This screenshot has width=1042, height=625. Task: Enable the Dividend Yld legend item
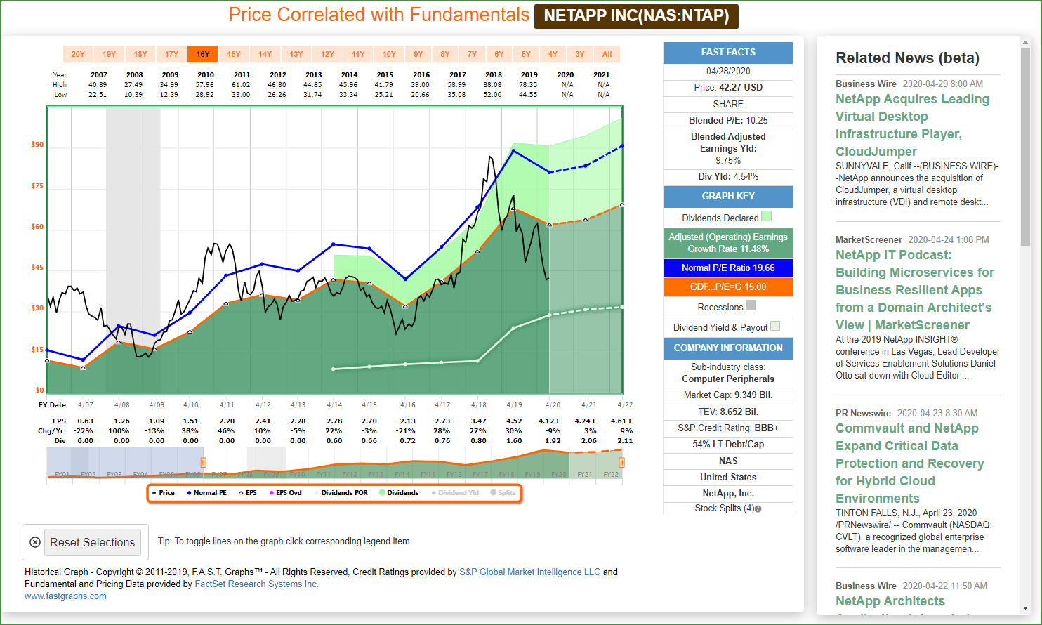click(x=455, y=493)
